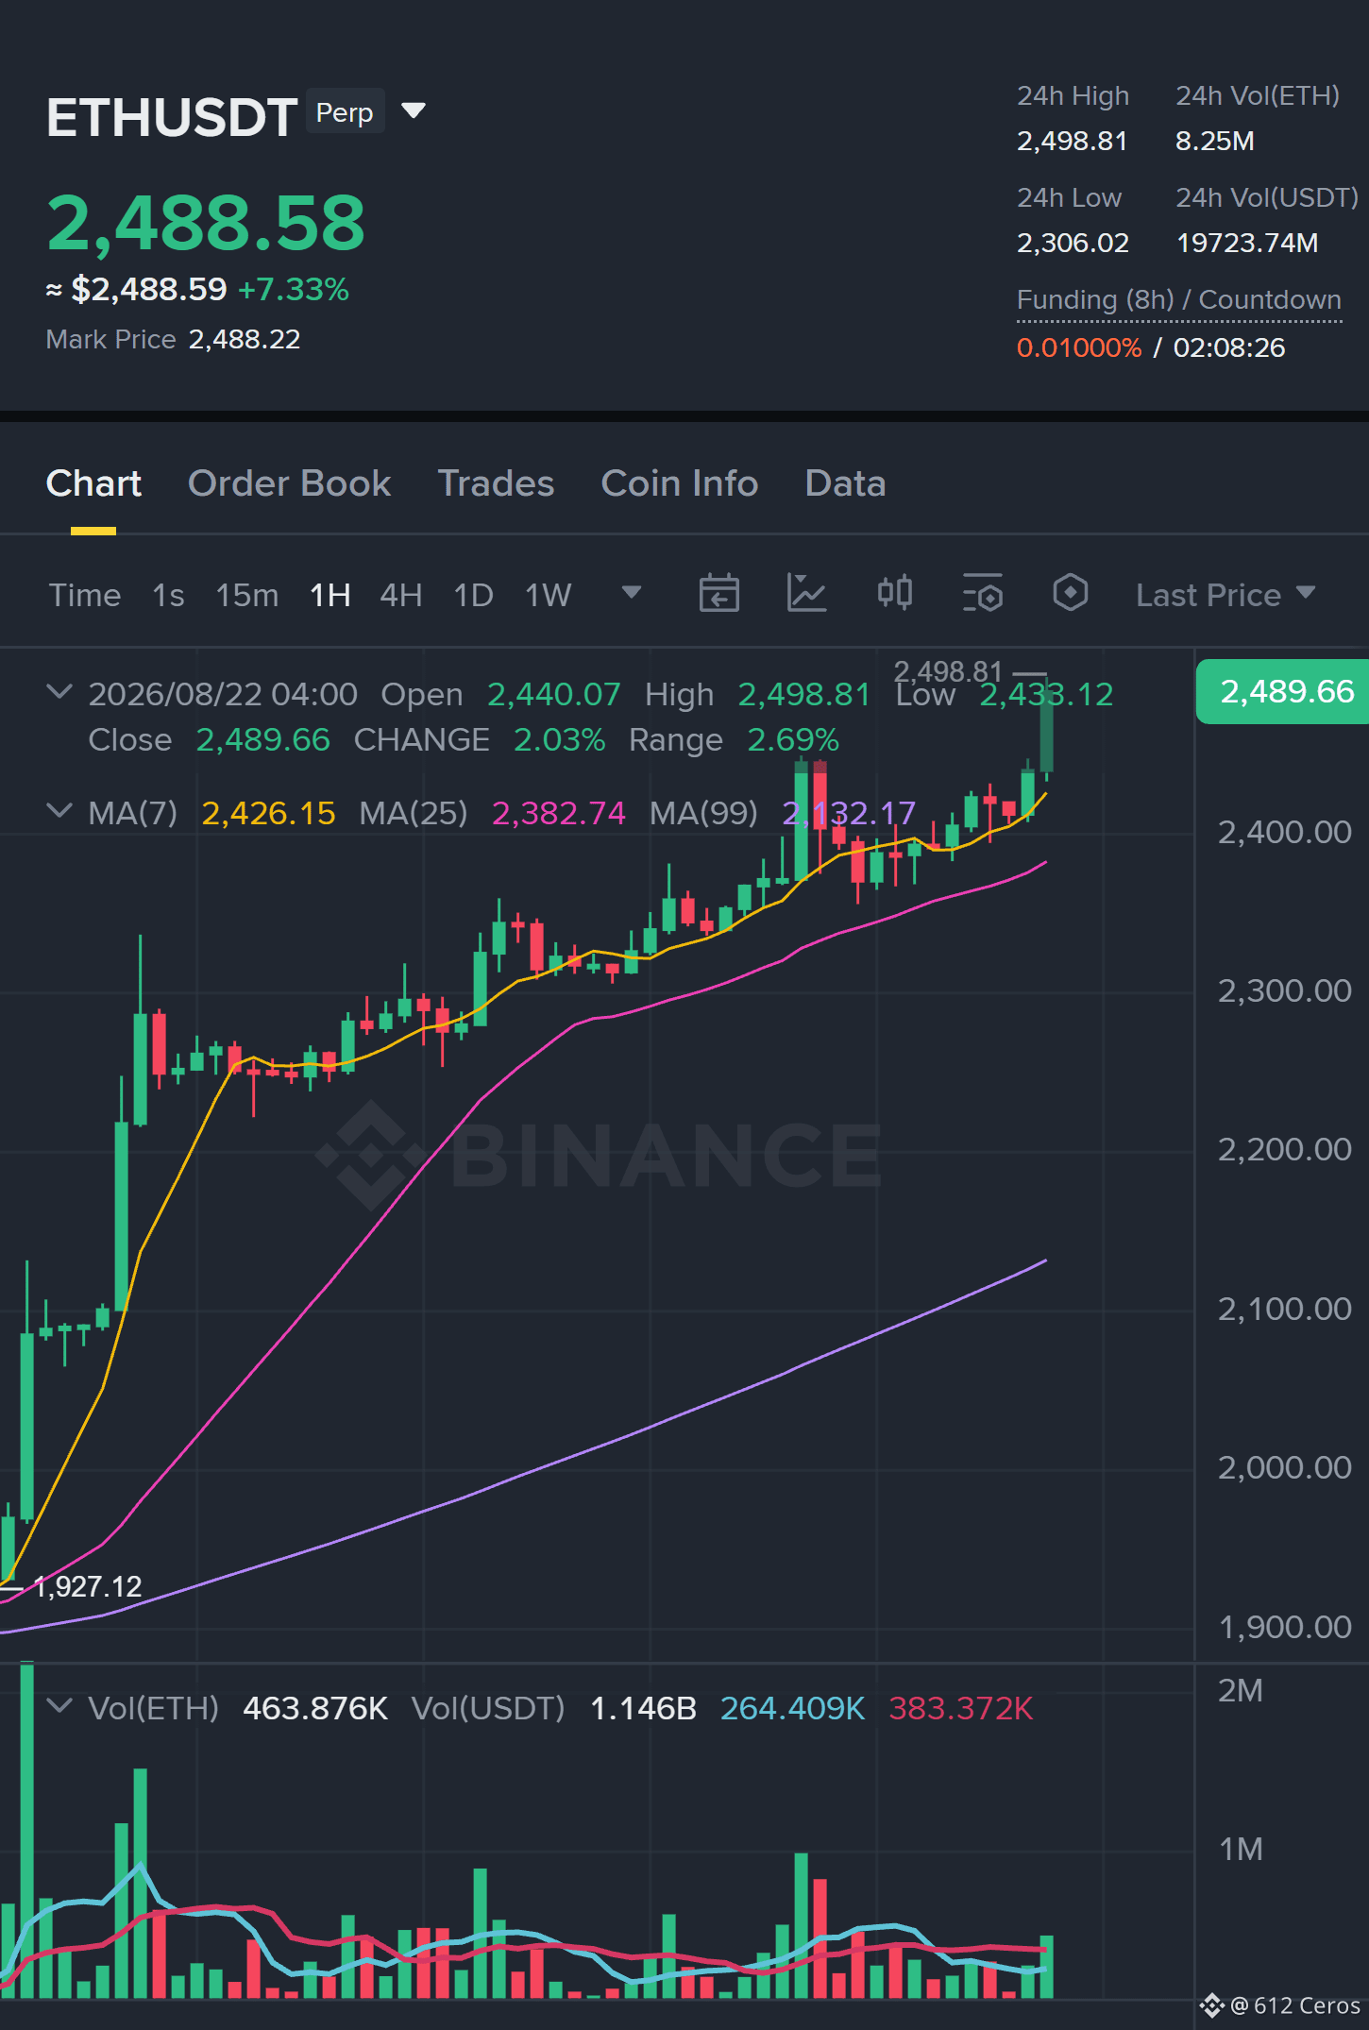Tap the 24h Vol(ETH) value 8.25M
This screenshot has height=2030, width=1369.
click(1214, 142)
